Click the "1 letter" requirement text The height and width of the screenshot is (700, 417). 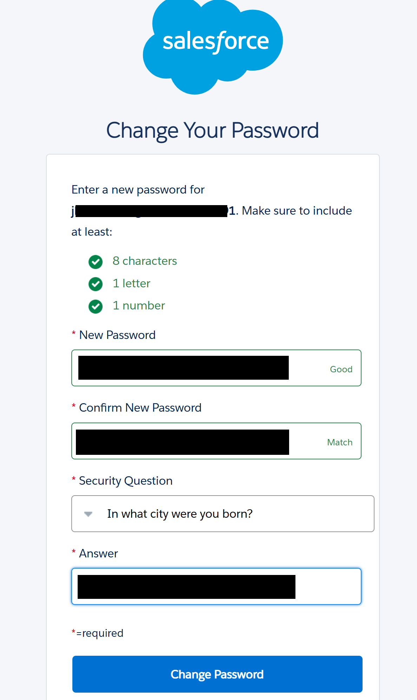point(131,283)
